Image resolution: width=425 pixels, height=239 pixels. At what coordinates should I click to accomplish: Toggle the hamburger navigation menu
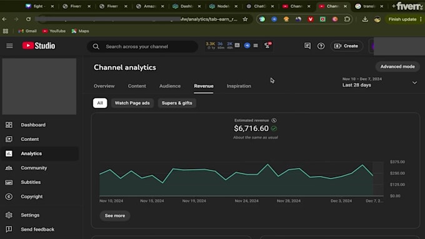(x=9, y=46)
